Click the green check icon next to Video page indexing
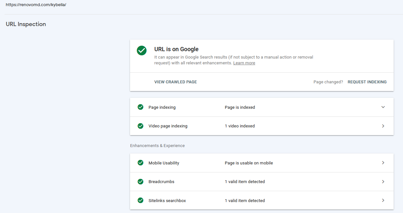This screenshot has width=403, height=213. [140, 126]
